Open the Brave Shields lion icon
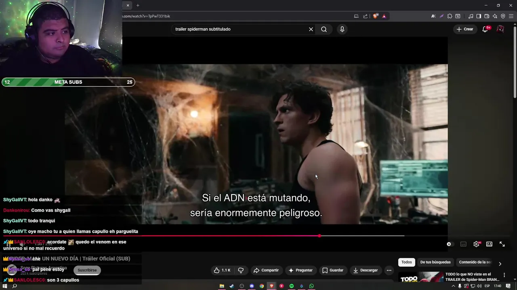Screen dimensions: 517x290 point(376,16)
